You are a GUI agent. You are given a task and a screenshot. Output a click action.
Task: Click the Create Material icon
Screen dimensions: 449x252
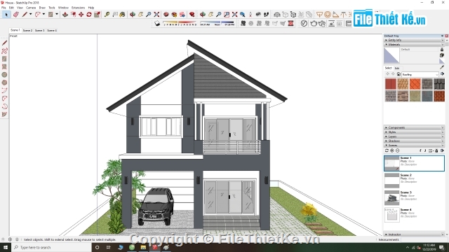click(442, 55)
